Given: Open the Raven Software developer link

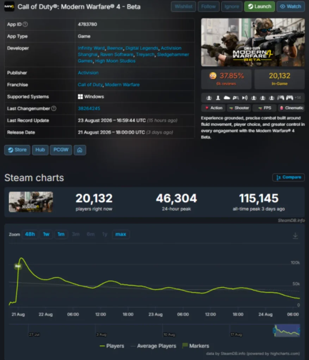Looking at the screenshot, I should click(117, 54).
